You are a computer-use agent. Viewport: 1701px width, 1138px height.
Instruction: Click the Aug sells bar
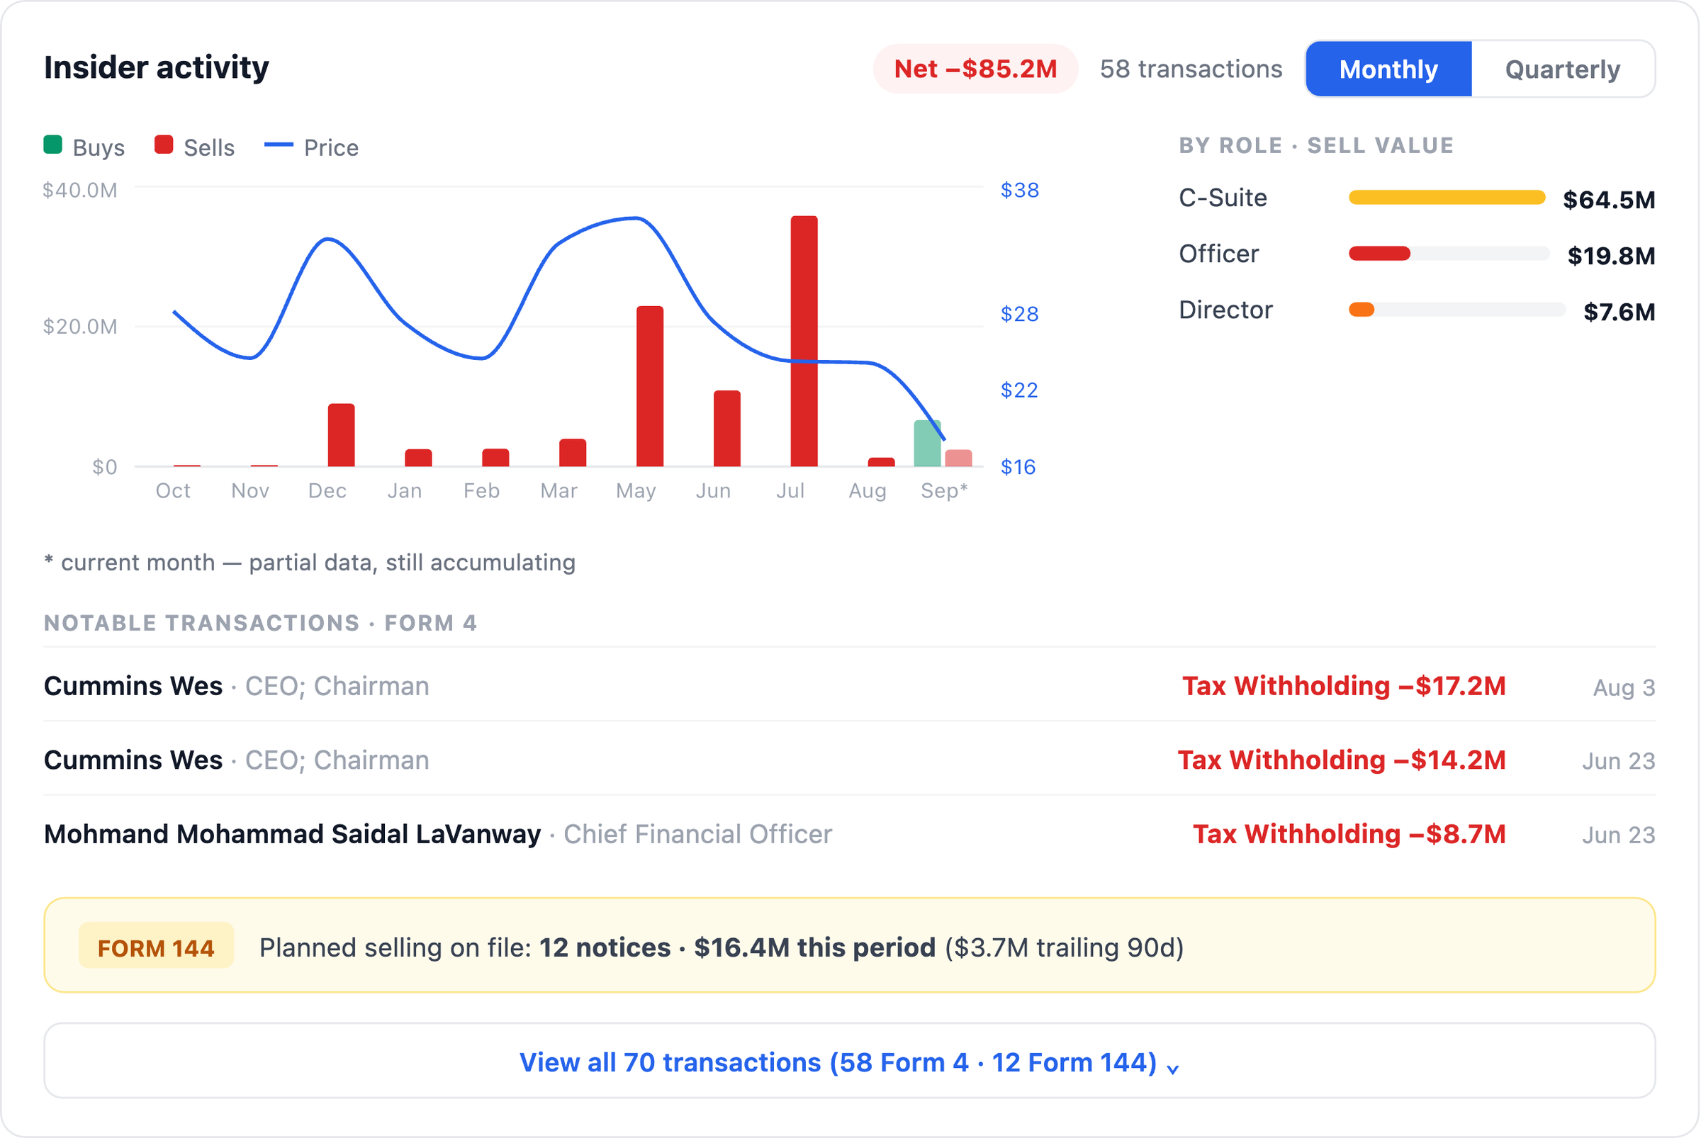tap(882, 462)
